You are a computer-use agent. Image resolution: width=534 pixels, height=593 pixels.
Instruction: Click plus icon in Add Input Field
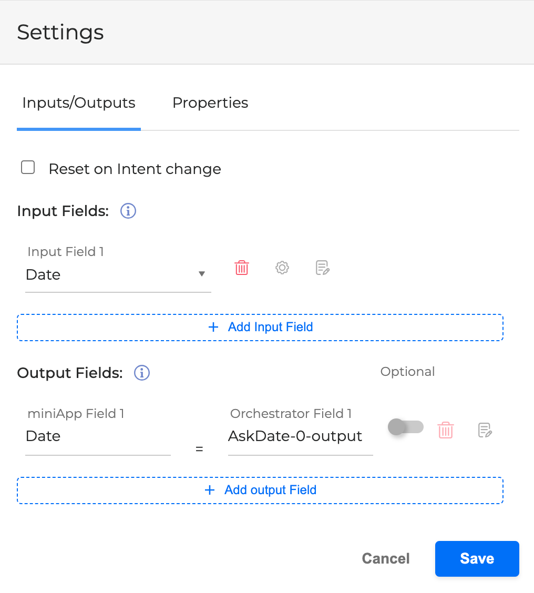pos(213,327)
